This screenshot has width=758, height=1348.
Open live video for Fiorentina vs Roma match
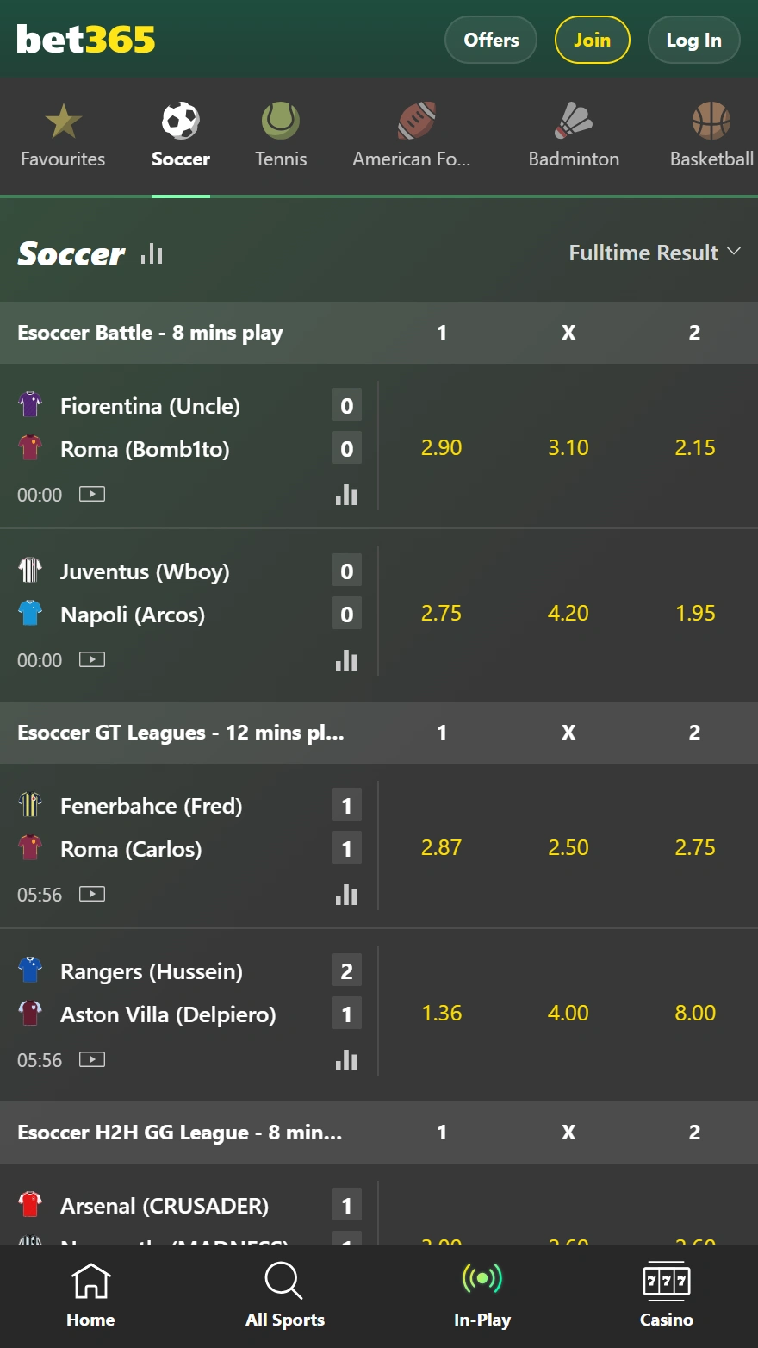pos(91,495)
